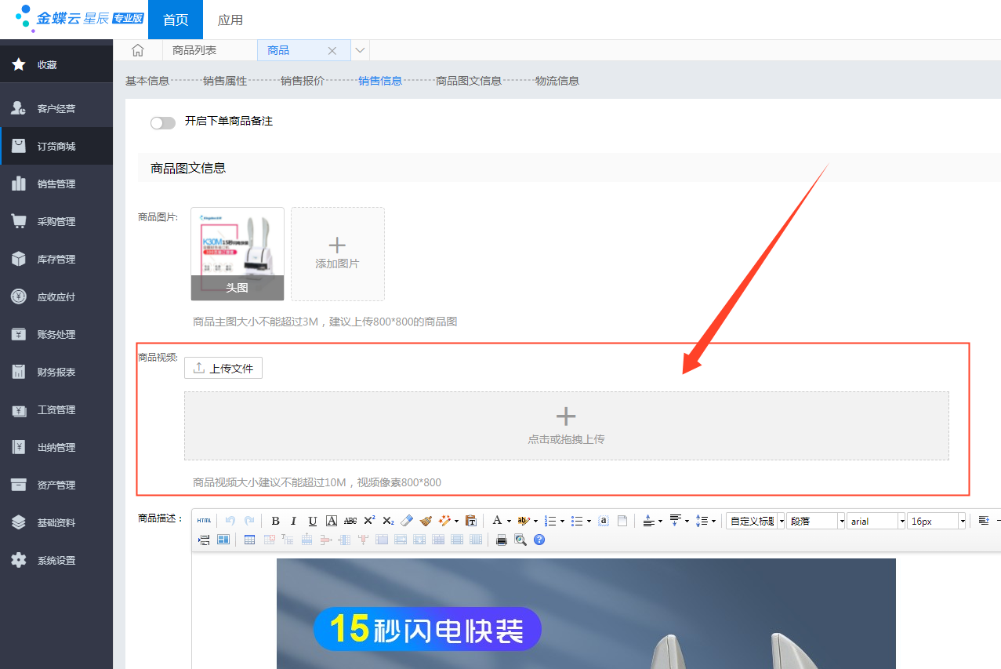Expand the ordered list style arrow

tap(562, 521)
